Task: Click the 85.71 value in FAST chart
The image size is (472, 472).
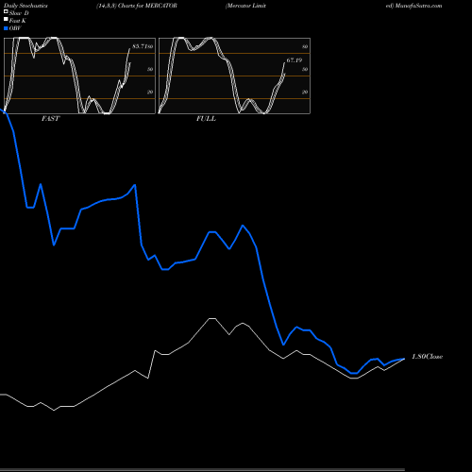Action: point(141,46)
